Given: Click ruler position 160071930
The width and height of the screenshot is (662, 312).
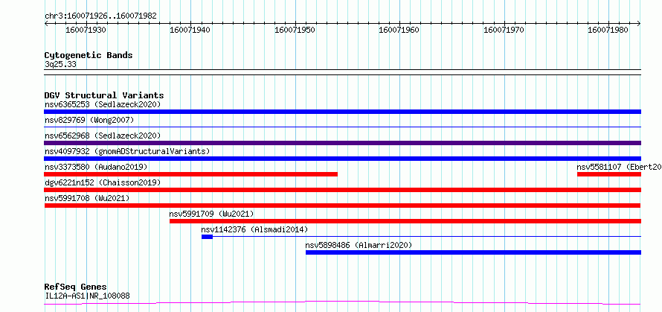Looking at the screenshot, I should pyautogui.click(x=86, y=30).
